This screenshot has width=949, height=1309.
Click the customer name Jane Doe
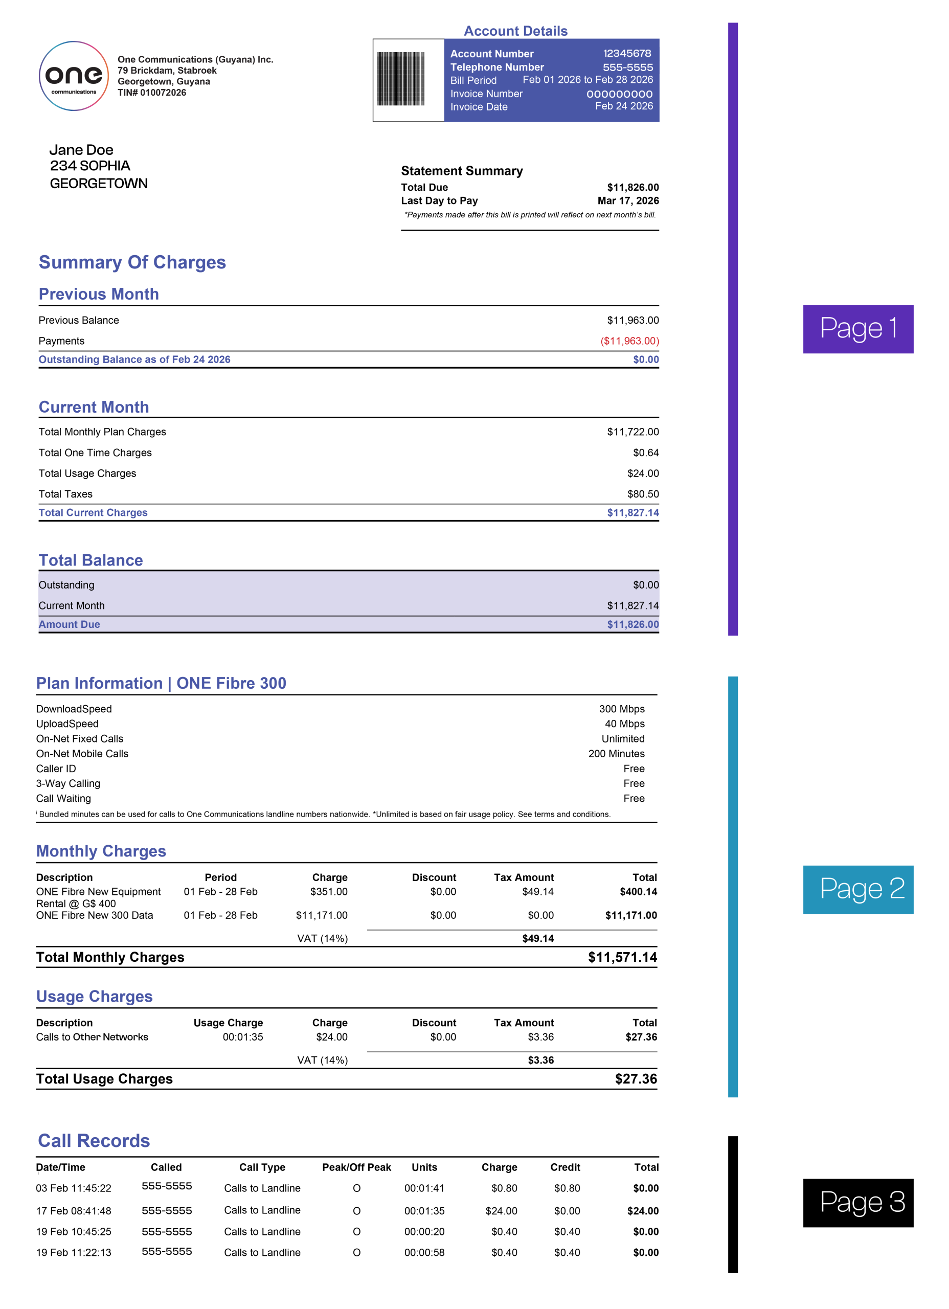coord(81,150)
